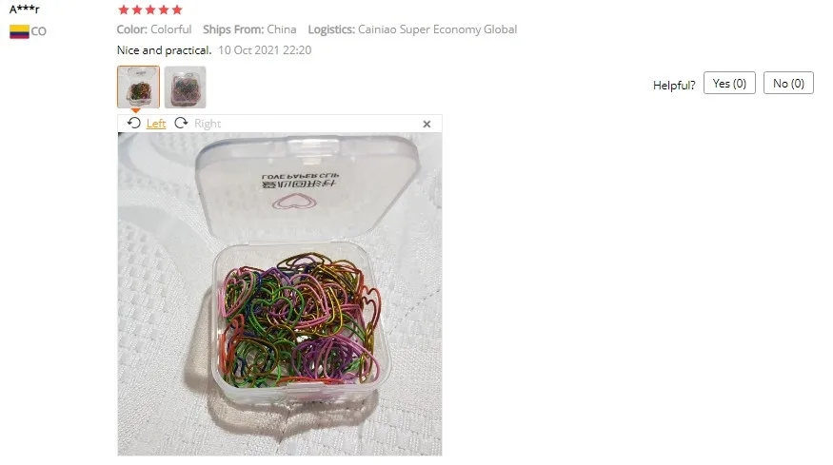Click the "Right" rotate link
Screen dimensions: 833x465
[208, 124]
